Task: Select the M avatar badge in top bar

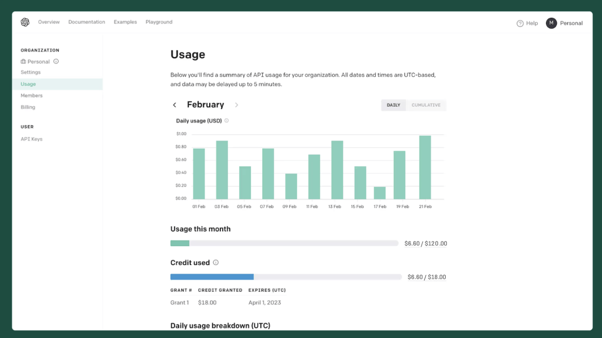Action: 551,23
